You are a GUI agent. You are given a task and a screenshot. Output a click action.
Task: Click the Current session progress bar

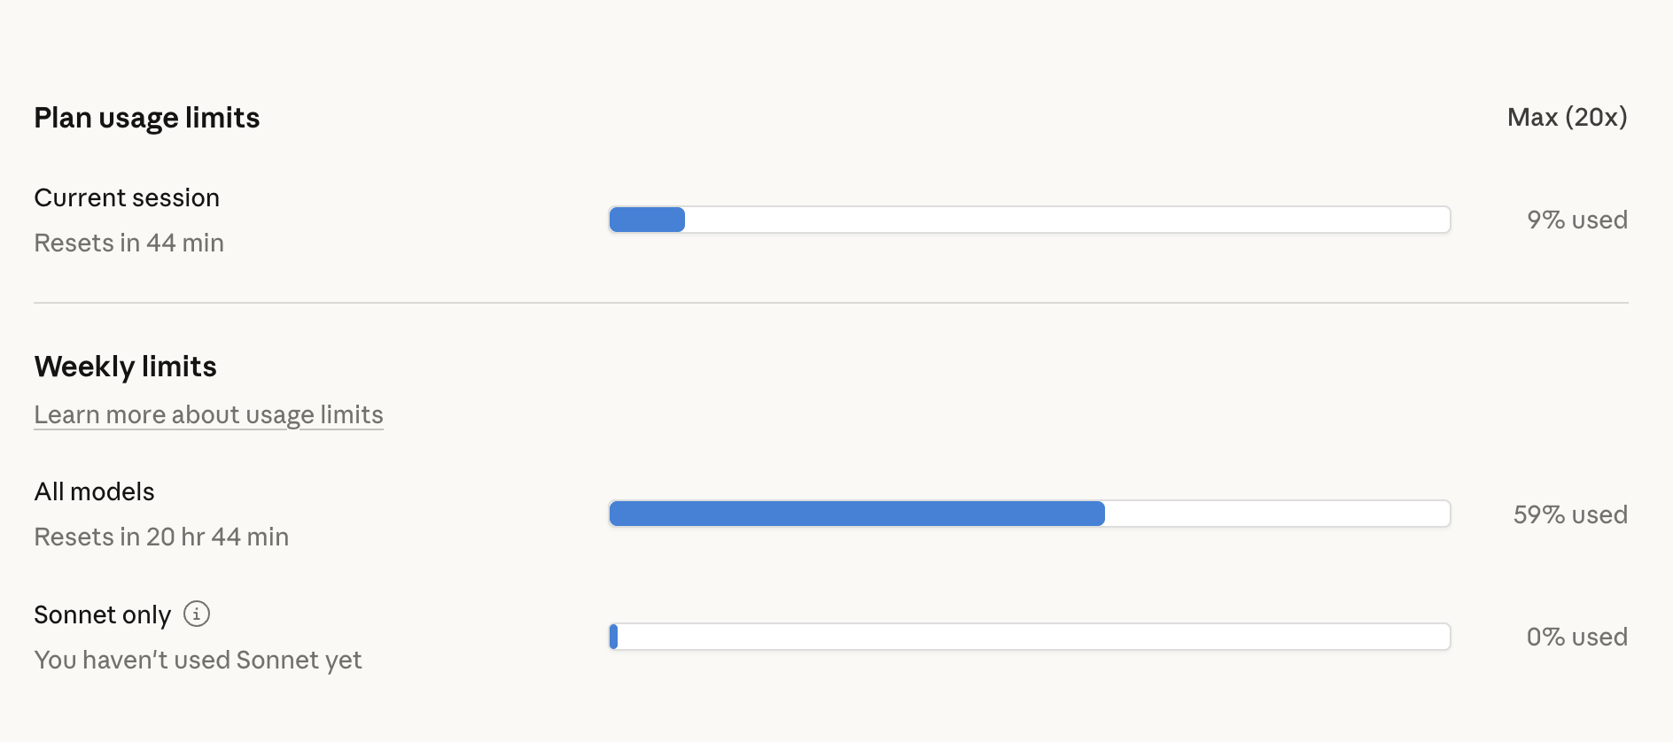pos(1029,220)
